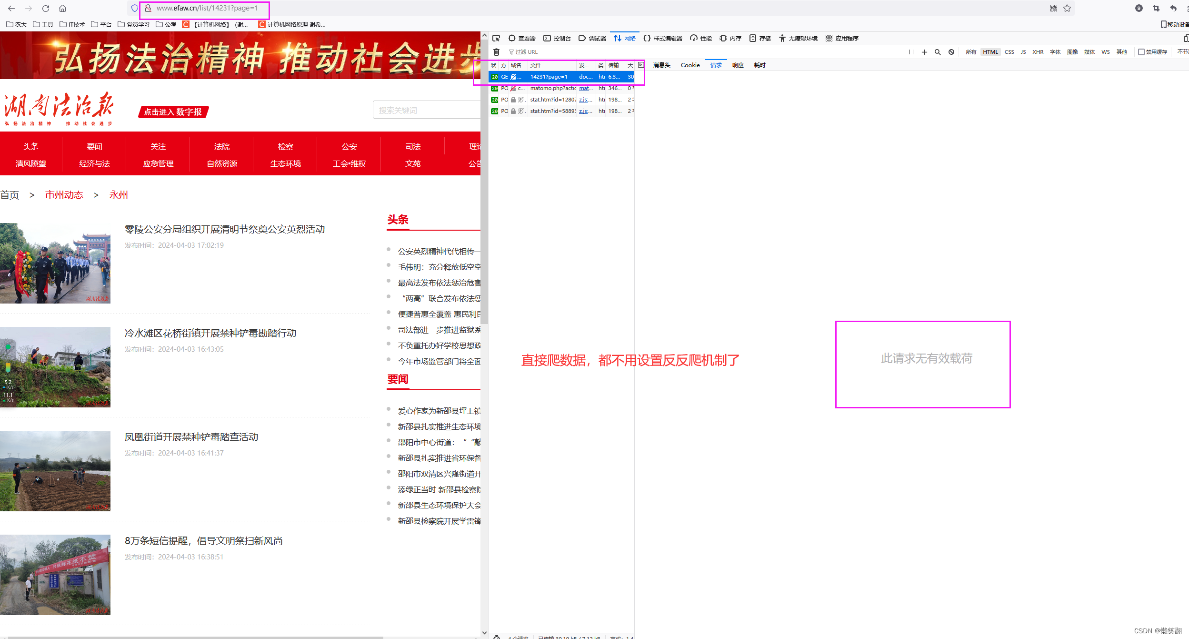Enable the 禁用缓存 checkbox
This screenshot has width=1189, height=639.
[x=1141, y=52]
